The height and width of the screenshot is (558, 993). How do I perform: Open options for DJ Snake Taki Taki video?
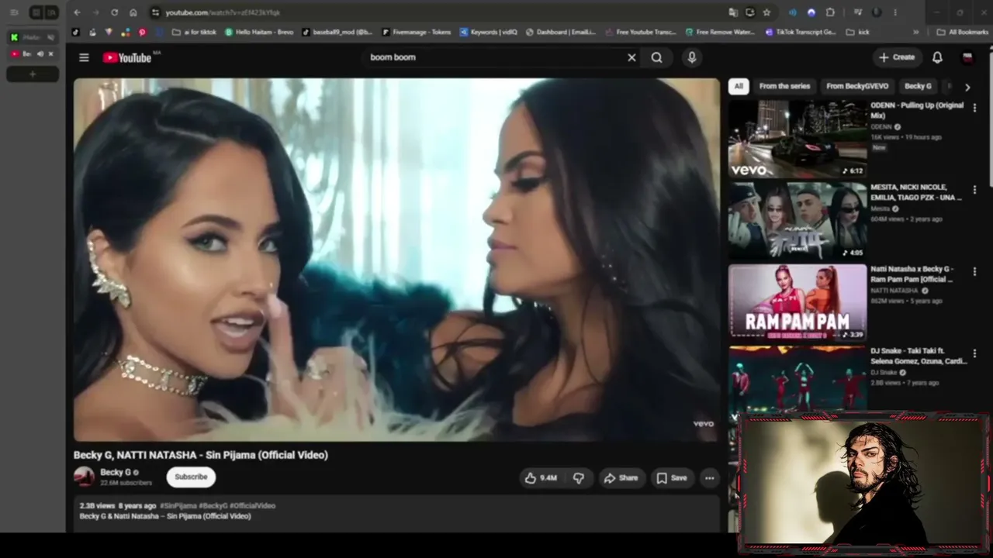point(974,353)
